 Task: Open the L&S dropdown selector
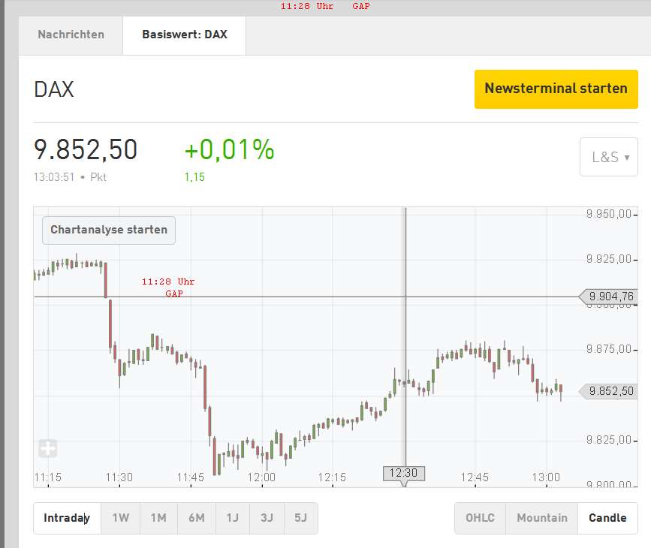pos(608,157)
